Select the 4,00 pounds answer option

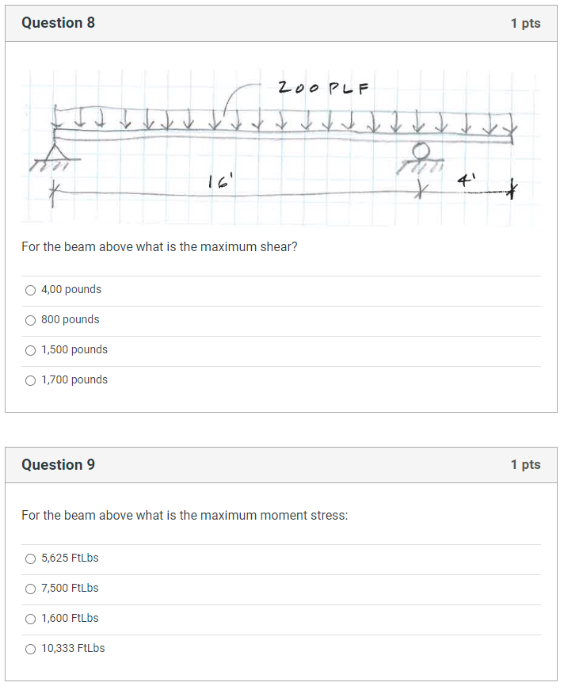point(30,289)
